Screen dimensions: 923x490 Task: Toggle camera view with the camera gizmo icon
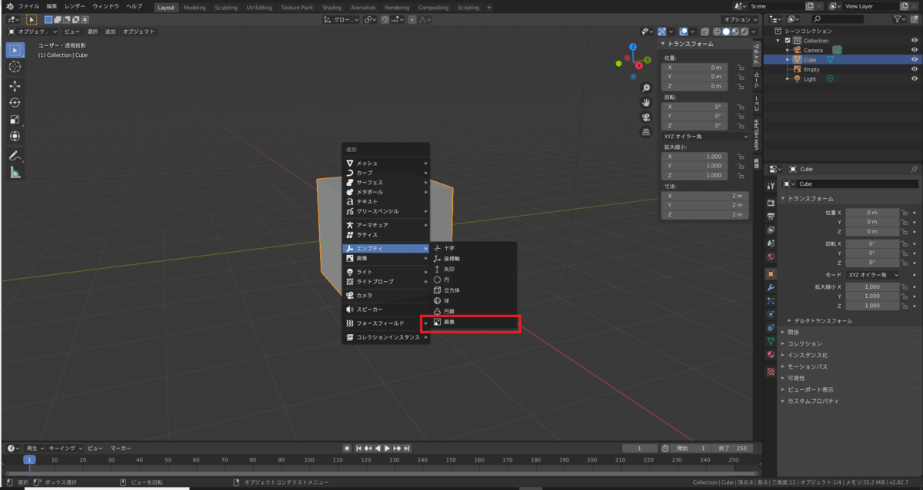pyautogui.click(x=646, y=118)
